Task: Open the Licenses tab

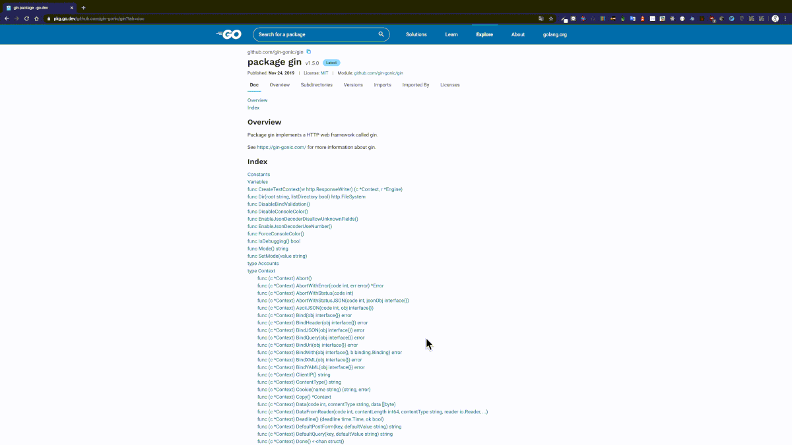Action: coord(450,85)
